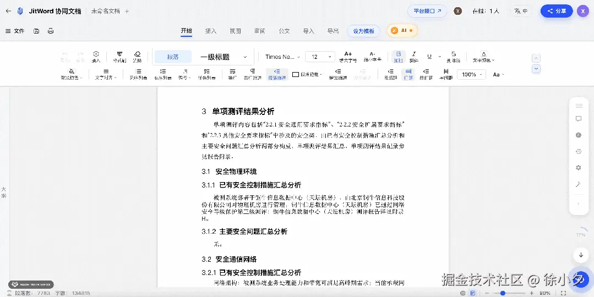Open the font size 12 dropdown
594x297 pixels.
coord(320,57)
